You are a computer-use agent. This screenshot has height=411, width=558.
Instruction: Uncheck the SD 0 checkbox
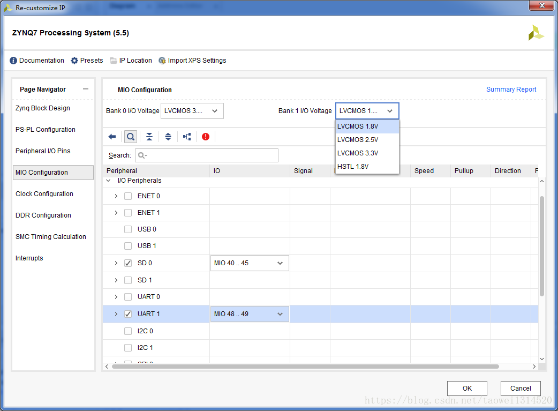(128, 263)
